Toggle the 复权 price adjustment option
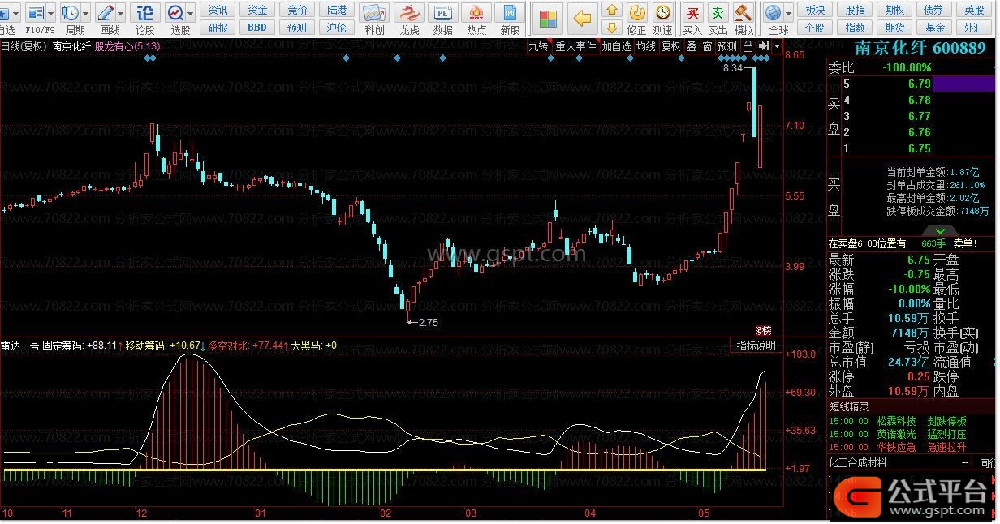This screenshot has width=1000, height=524. [x=671, y=46]
